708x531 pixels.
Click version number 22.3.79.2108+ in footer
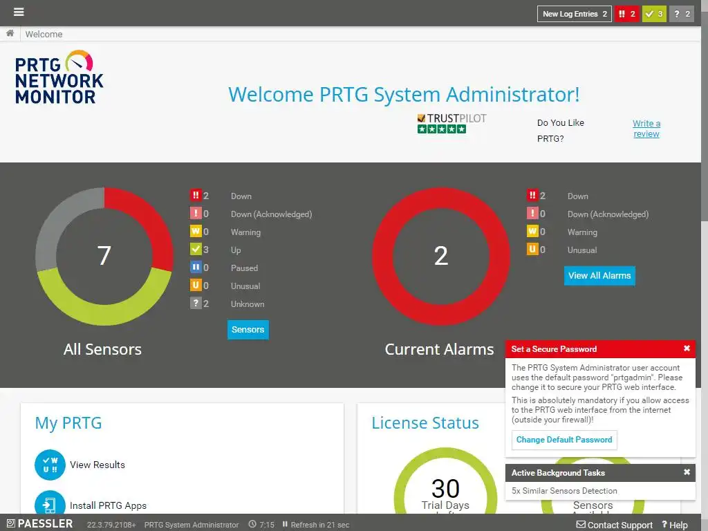click(x=111, y=525)
